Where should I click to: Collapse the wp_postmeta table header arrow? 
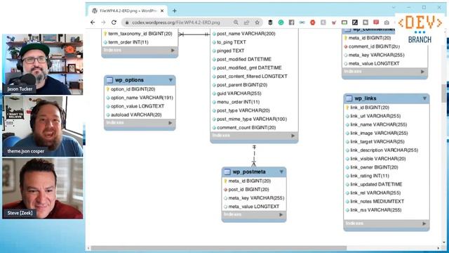pos(281,171)
